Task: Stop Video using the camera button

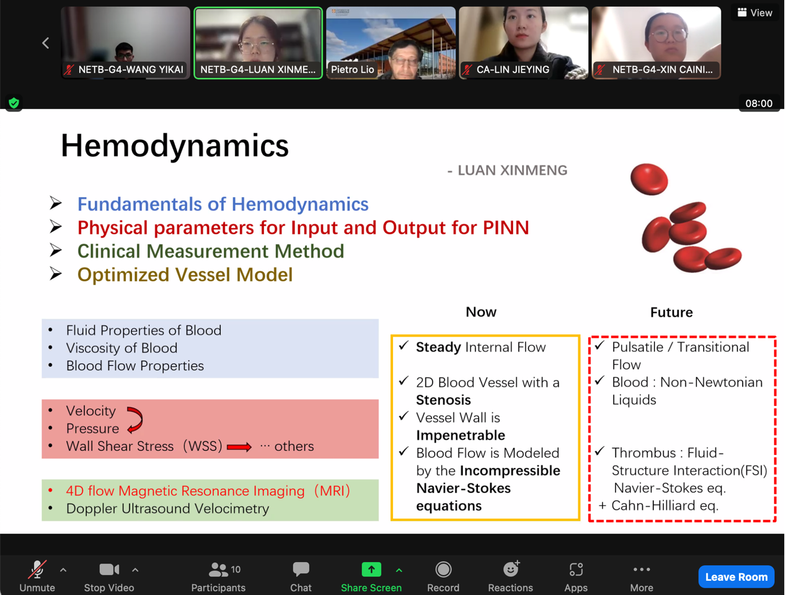Action: pyautogui.click(x=109, y=576)
